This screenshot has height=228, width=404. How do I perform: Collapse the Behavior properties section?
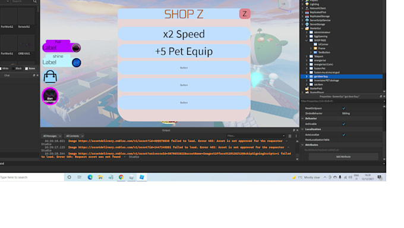[302, 118]
